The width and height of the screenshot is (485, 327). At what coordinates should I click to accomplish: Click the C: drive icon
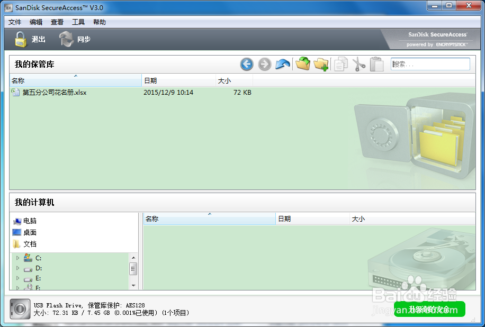(x=28, y=258)
